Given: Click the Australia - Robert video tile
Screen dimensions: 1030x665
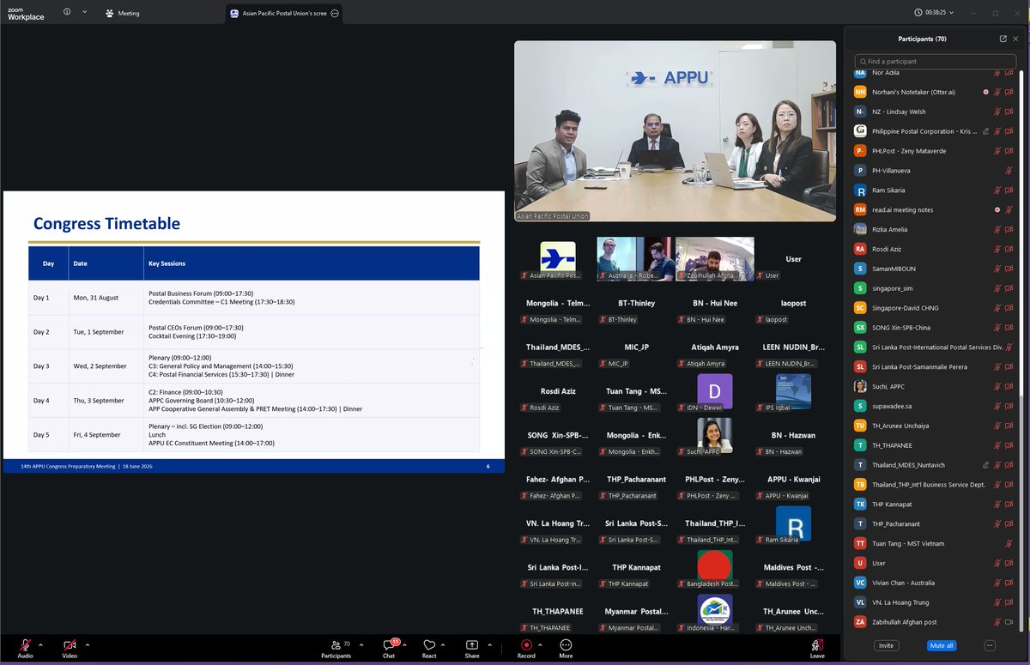Looking at the screenshot, I should [636, 259].
